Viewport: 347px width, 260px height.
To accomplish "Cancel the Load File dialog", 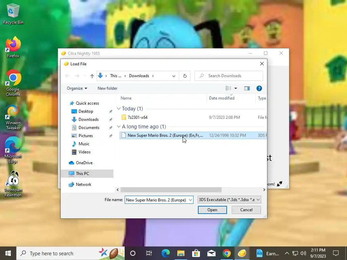I will [x=246, y=210].
